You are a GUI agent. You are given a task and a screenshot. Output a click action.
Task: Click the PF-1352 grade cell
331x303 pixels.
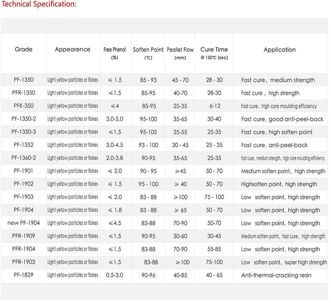point(24,145)
